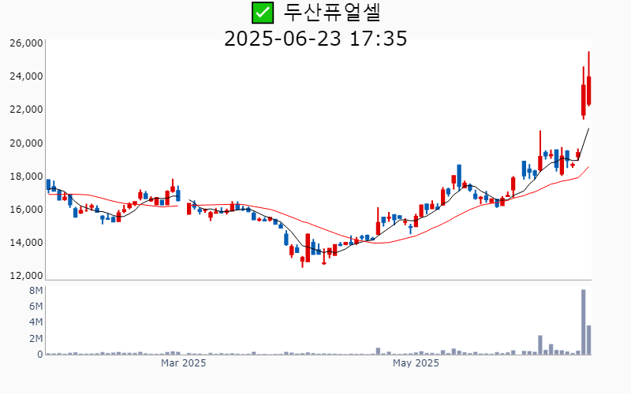Screen dimensions: 631x394
Task: Click the Mar 2025 date axis label
Action: coord(184,363)
